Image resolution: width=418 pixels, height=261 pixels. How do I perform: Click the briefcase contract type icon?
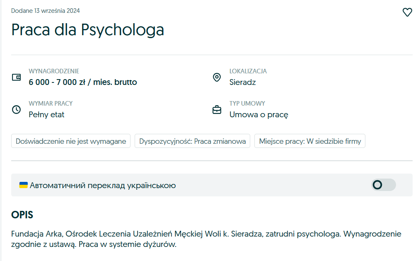(x=217, y=110)
